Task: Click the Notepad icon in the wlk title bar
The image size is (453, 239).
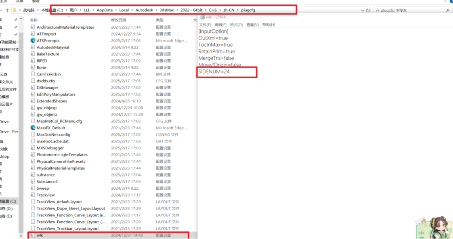Action: (x=202, y=17)
